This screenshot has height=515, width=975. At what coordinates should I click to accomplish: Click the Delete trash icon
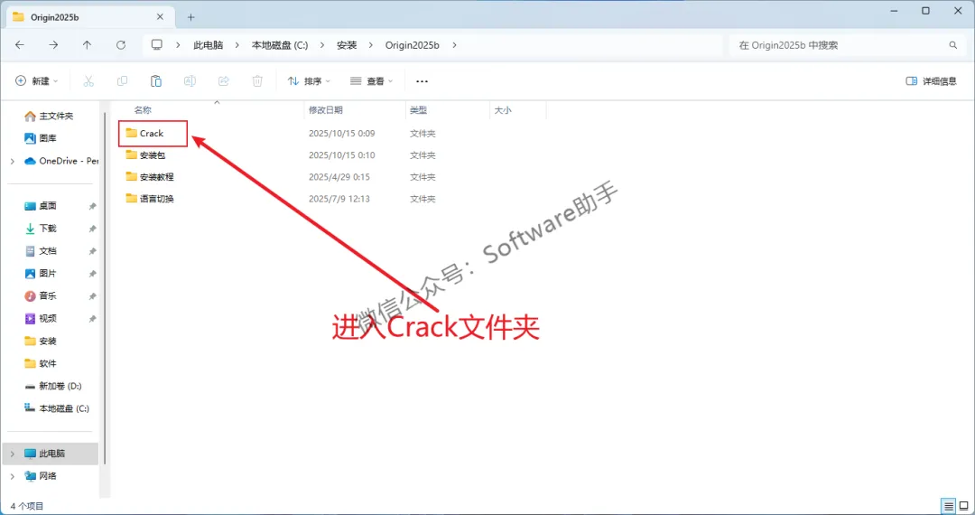[x=257, y=80]
